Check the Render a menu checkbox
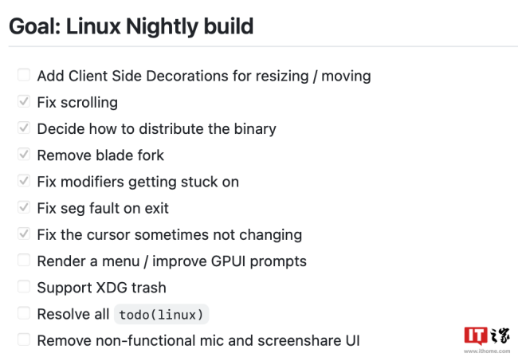 23,261
